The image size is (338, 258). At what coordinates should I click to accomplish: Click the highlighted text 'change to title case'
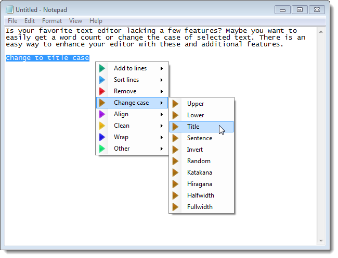coord(47,58)
